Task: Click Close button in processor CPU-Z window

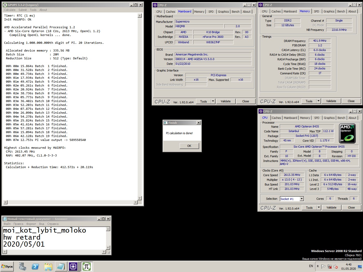Action: click(351, 207)
